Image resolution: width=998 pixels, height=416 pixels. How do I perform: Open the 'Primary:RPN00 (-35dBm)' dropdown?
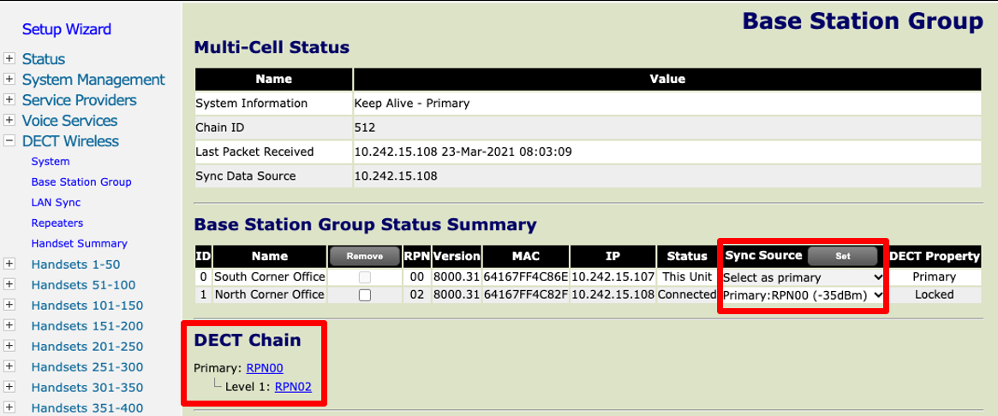[804, 294]
